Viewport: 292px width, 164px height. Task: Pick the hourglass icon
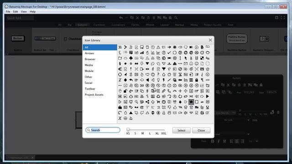[x=180, y=75]
